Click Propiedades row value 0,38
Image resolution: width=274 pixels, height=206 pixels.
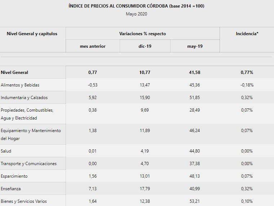[x=93, y=110]
